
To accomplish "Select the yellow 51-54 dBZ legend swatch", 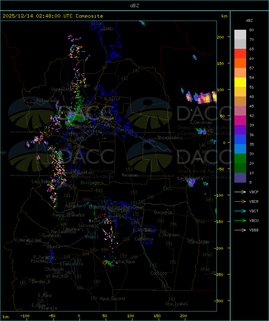I will [240, 82].
